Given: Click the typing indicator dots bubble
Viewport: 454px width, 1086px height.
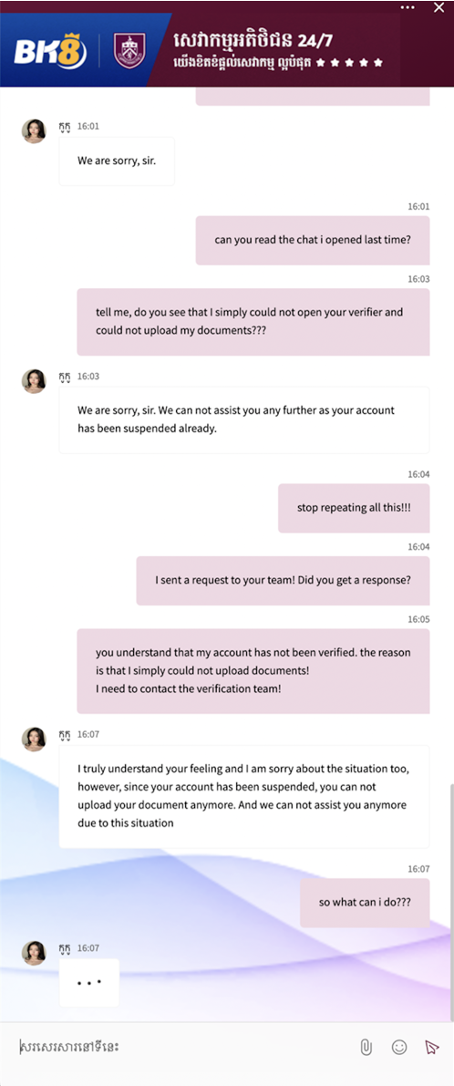Looking at the screenshot, I should tap(89, 982).
